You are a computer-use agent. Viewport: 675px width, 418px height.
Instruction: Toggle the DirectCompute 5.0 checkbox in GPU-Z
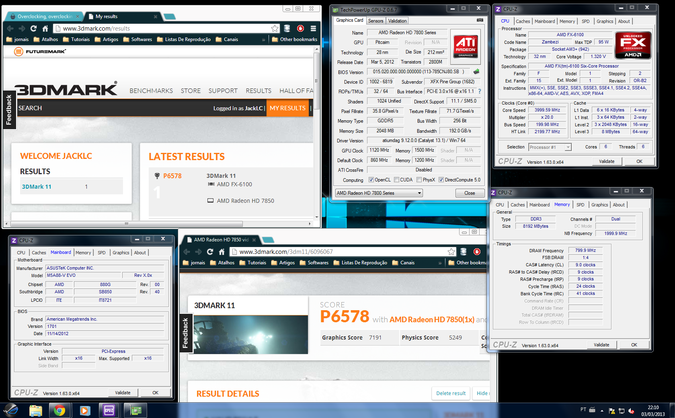(441, 180)
